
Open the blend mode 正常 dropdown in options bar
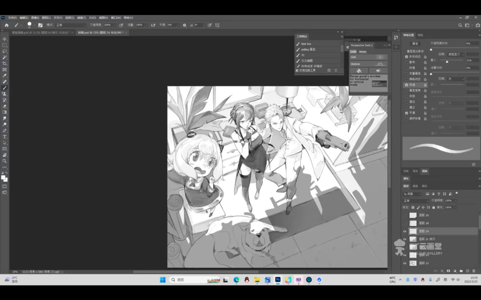[x=71, y=25]
